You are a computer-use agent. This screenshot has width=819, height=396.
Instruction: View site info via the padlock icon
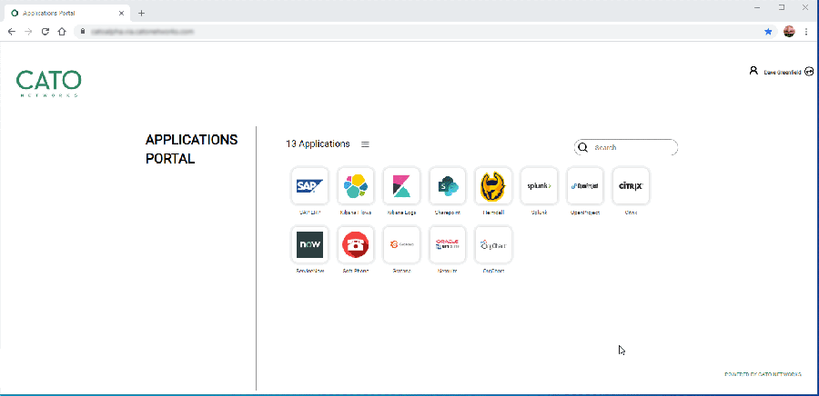pyautogui.click(x=82, y=31)
